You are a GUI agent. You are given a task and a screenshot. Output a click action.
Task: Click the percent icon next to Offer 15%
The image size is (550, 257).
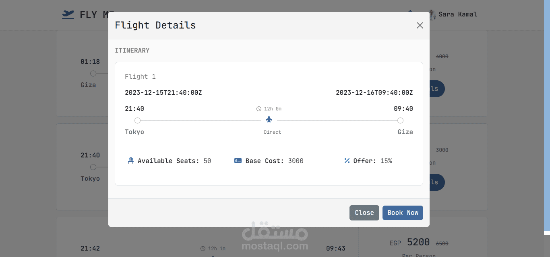coord(347,161)
